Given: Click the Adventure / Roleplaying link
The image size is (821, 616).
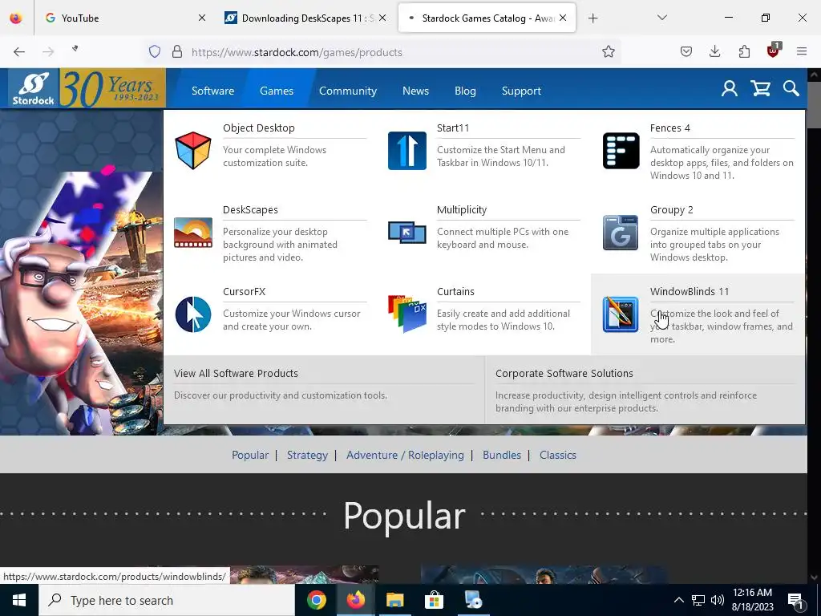Looking at the screenshot, I should tap(405, 456).
